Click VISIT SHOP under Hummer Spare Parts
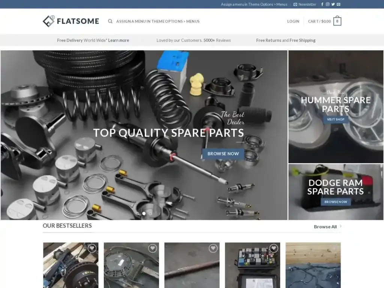Screen dimensions: 384x288 tap(335, 119)
